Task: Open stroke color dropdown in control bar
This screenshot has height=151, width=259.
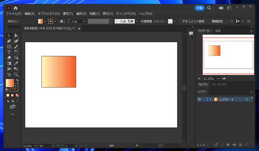Action: click(55, 21)
